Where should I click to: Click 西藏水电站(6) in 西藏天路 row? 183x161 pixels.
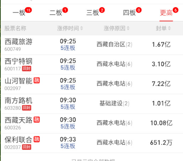point(114,123)
